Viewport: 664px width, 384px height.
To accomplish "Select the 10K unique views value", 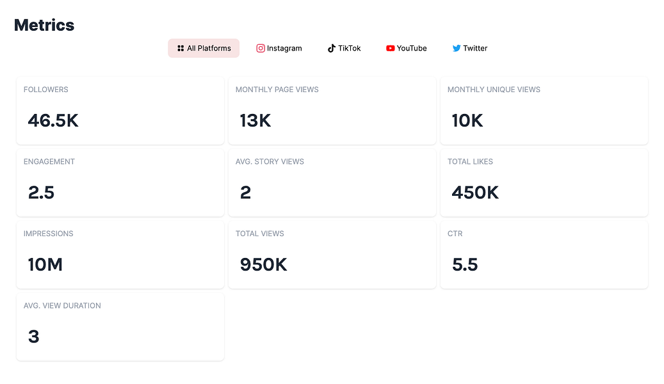I will 467,121.
